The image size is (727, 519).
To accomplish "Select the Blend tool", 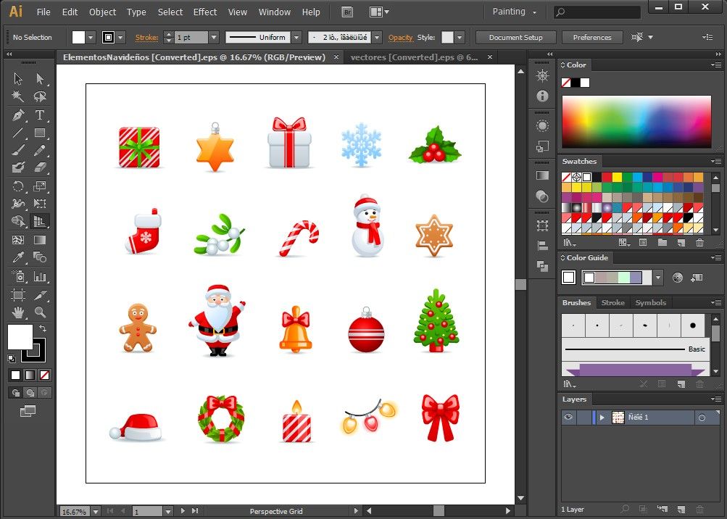I will click(x=40, y=257).
